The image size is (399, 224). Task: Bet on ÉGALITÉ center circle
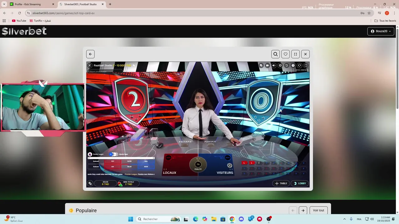pos(198,165)
